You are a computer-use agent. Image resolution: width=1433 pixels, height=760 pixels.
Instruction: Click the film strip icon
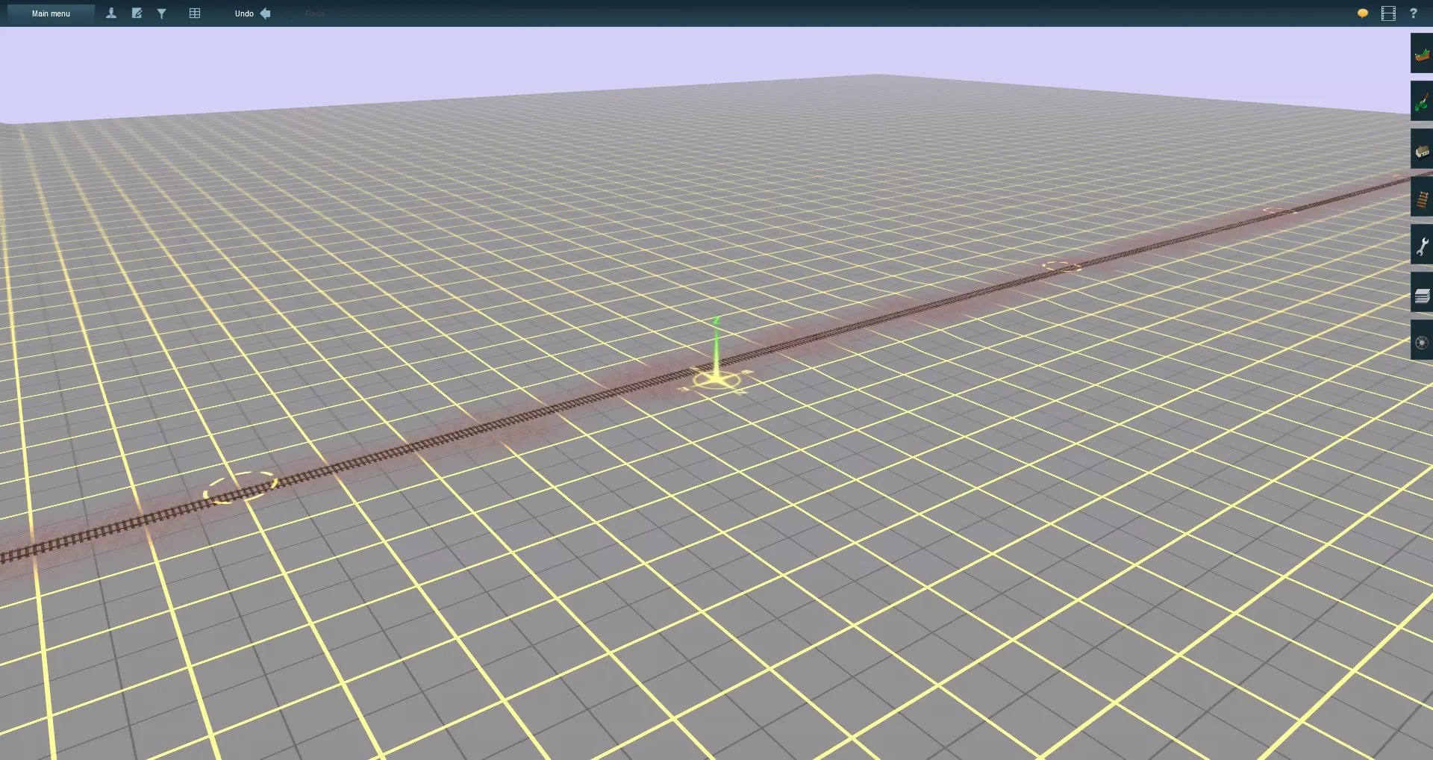[x=1388, y=13]
